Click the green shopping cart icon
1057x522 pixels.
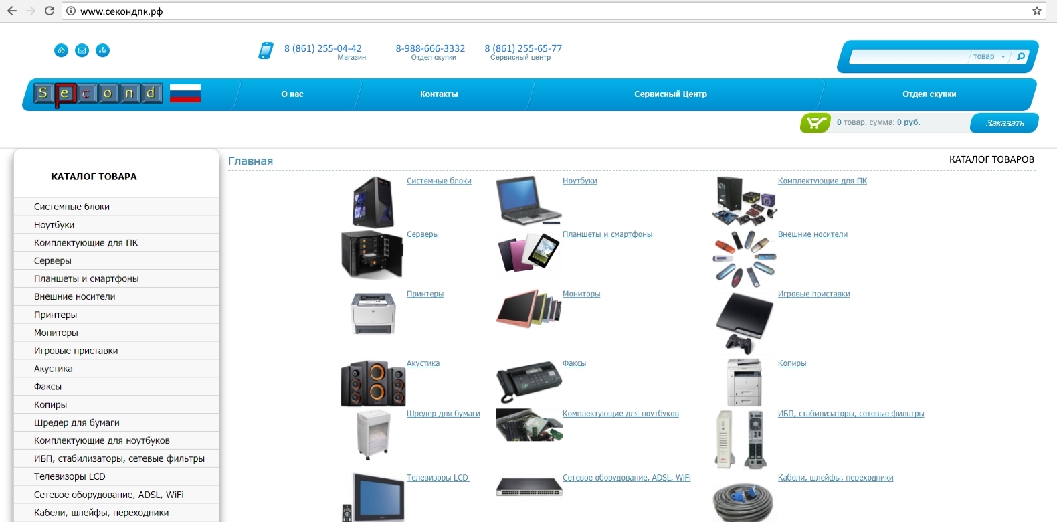815,122
